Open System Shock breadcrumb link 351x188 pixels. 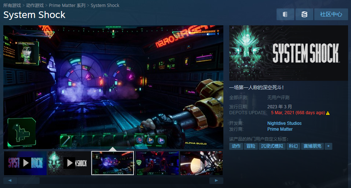click(105, 6)
